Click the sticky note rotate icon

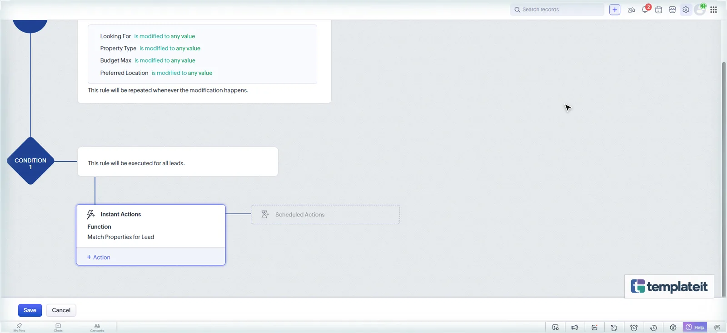tap(614, 328)
